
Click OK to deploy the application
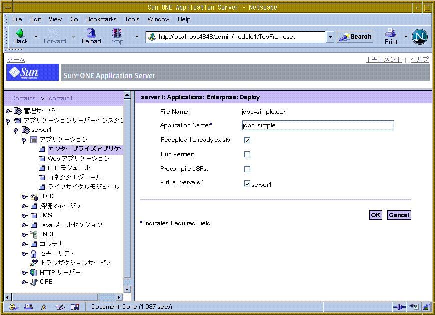pyautogui.click(x=376, y=215)
